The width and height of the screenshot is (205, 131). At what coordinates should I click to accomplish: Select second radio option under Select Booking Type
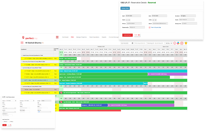click(x=9, y=122)
